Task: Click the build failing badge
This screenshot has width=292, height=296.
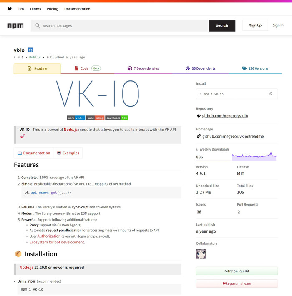Action: point(95,118)
